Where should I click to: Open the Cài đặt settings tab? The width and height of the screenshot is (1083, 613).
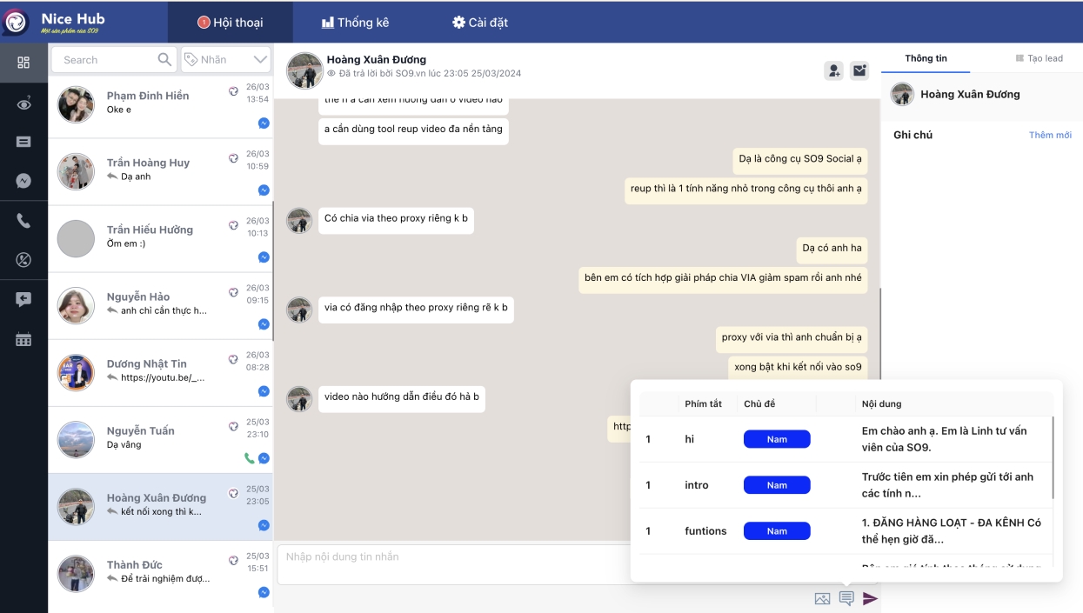tap(480, 23)
